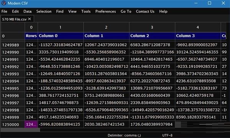Select cell -8566.734605667116
Screen dimensions: 230x138
tap(152, 74)
